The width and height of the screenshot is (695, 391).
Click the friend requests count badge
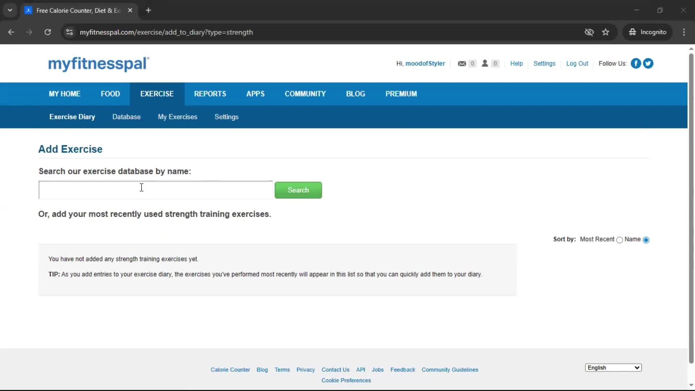click(x=495, y=64)
